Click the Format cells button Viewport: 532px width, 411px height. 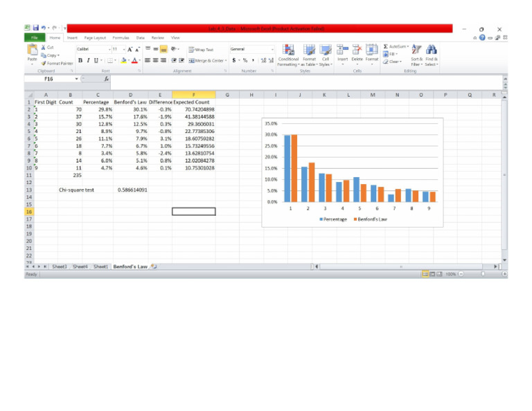pos(371,55)
